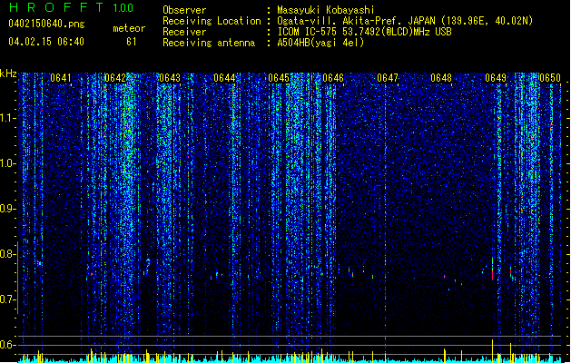Screen dimensions: 571x363
Task: Click the 0.9 kHz axis label
Action: click(7, 209)
